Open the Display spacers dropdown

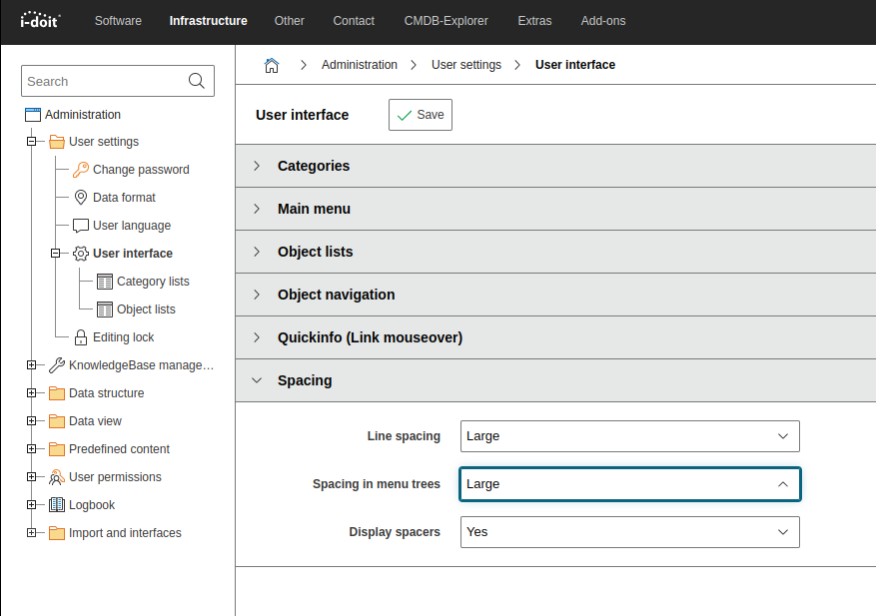pos(630,532)
